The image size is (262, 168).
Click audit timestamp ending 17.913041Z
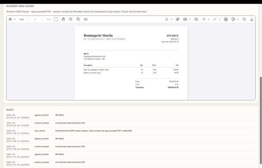click(18, 132)
